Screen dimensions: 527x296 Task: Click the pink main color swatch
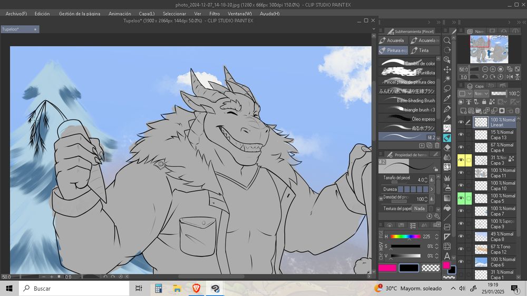pos(446,265)
